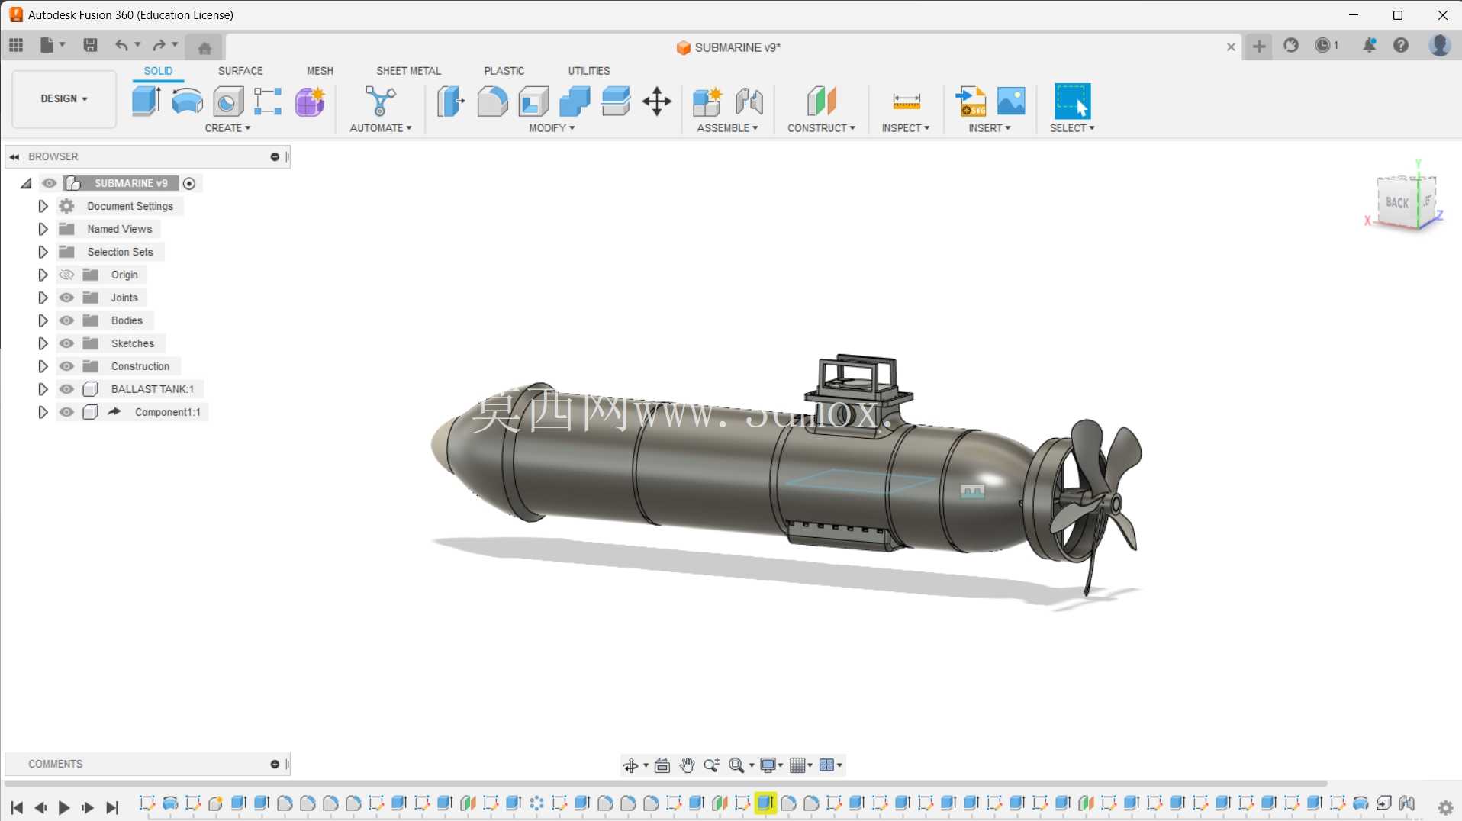Select the Rectangular Pattern tool icon
The image size is (1462, 821).
coord(268,101)
